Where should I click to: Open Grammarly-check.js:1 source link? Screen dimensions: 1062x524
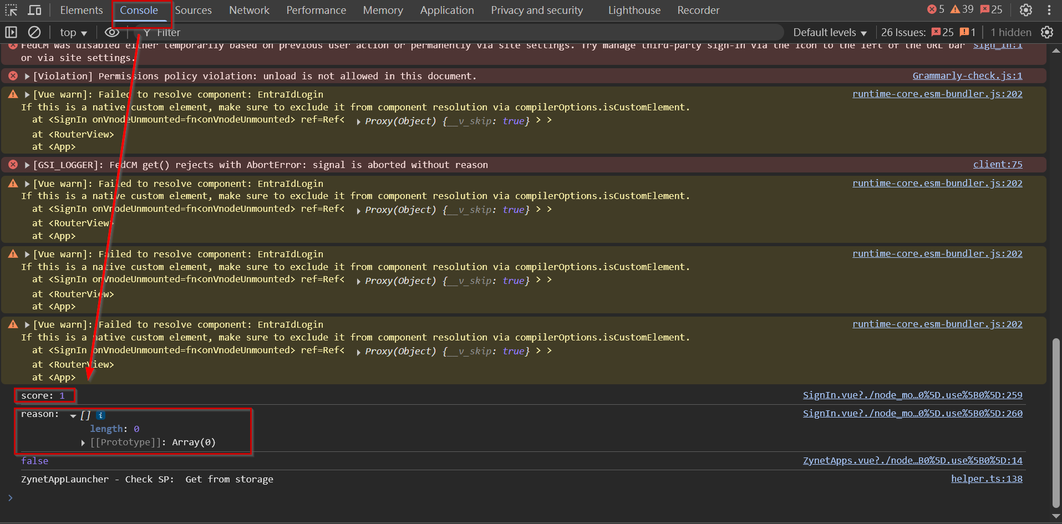pos(967,75)
